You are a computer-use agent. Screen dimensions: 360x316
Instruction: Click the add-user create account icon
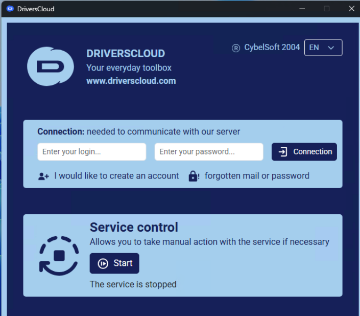(43, 176)
